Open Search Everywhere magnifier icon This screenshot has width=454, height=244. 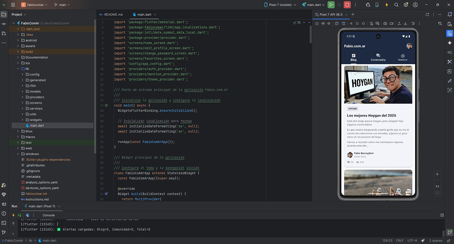point(396,5)
